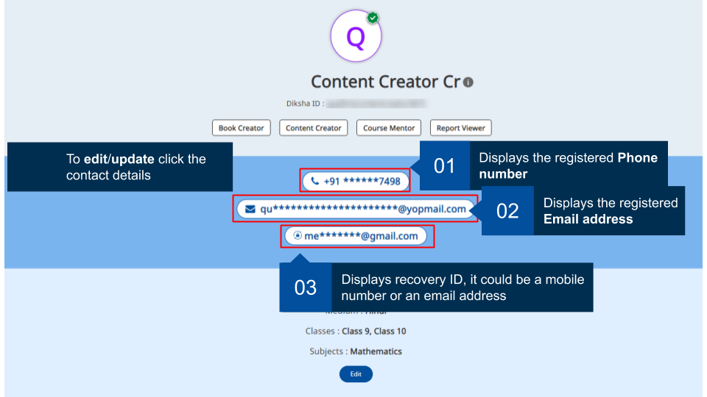Open the Report Viewer role tag
The image size is (707, 397).
(x=460, y=128)
